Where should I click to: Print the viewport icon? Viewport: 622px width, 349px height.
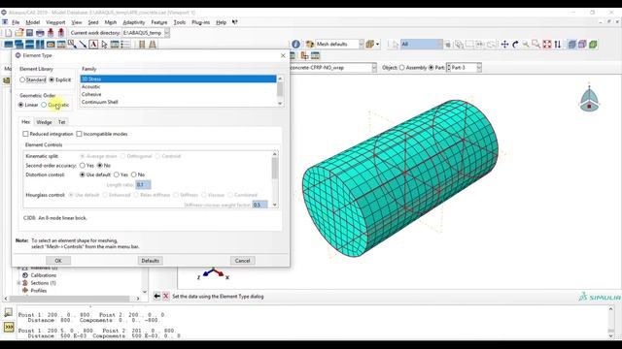(x=40, y=33)
